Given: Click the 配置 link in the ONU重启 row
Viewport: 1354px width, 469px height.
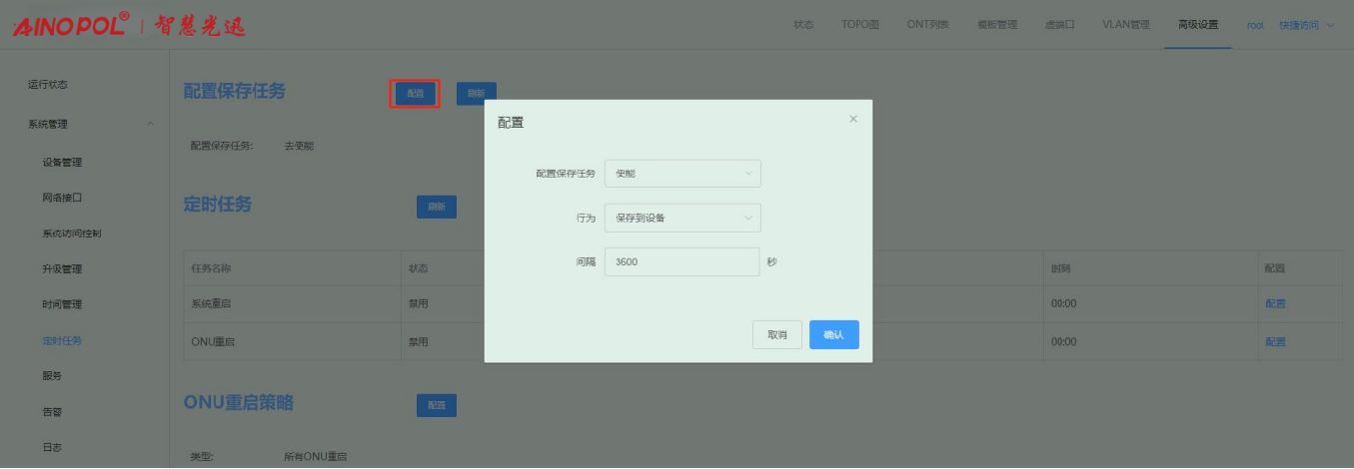Looking at the screenshot, I should click(1275, 341).
